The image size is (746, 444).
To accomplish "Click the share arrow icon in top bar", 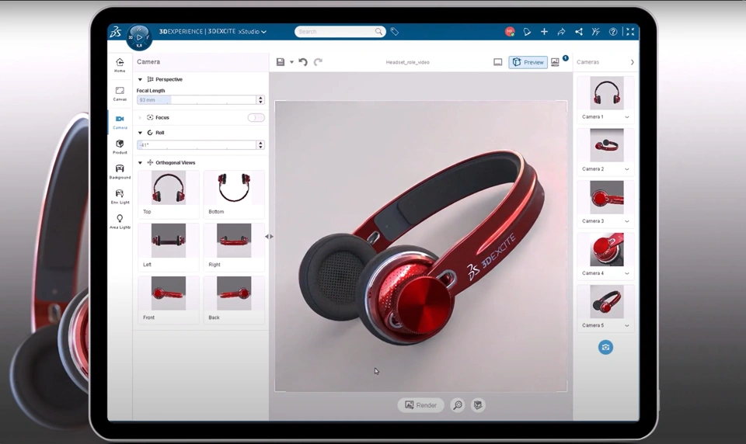I will pos(561,31).
